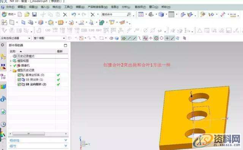Click the navigator scrollbar right arrow
This screenshot has height=150, width=243.
(66, 134)
